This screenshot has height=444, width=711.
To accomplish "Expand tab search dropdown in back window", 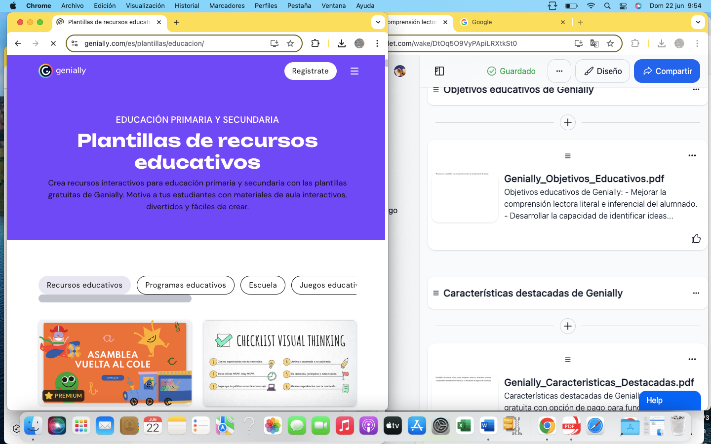I will [698, 22].
